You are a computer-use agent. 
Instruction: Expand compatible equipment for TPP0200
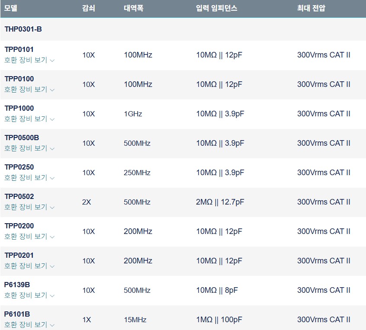click(29, 237)
